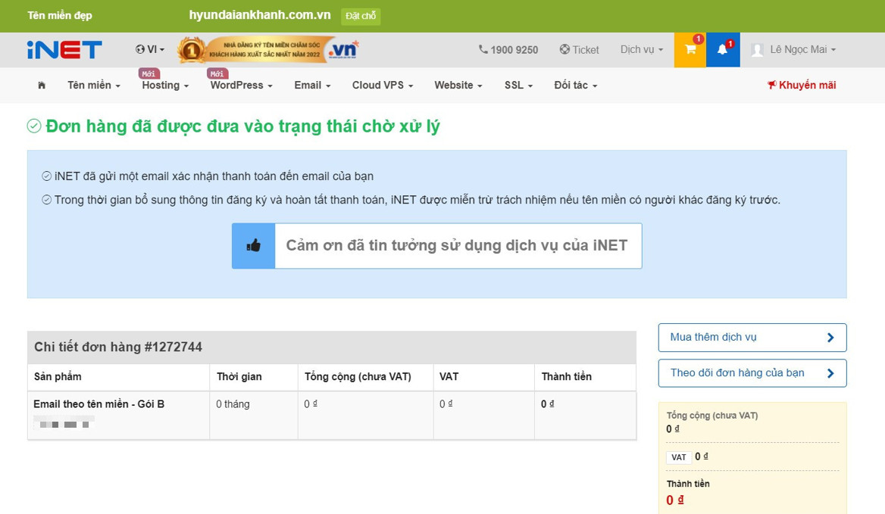The width and height of the screenshot is (885, 514).
Task: Expand the Dịch vụ dropdown
Action: (x=640, y=49)
